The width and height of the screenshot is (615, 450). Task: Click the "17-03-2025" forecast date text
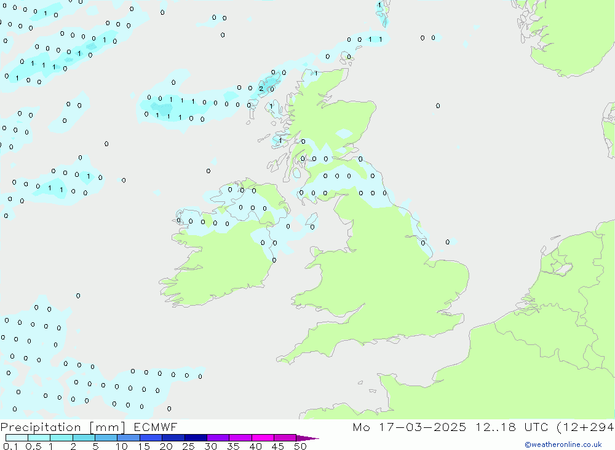click(423, 427)
